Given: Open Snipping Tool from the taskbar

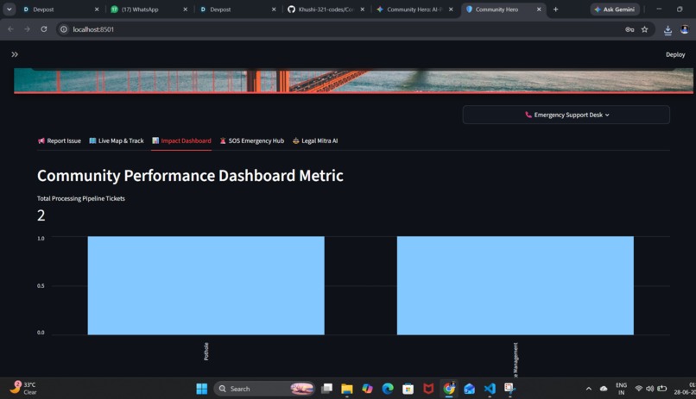Looking at the screenshot, I should (509, 389).
